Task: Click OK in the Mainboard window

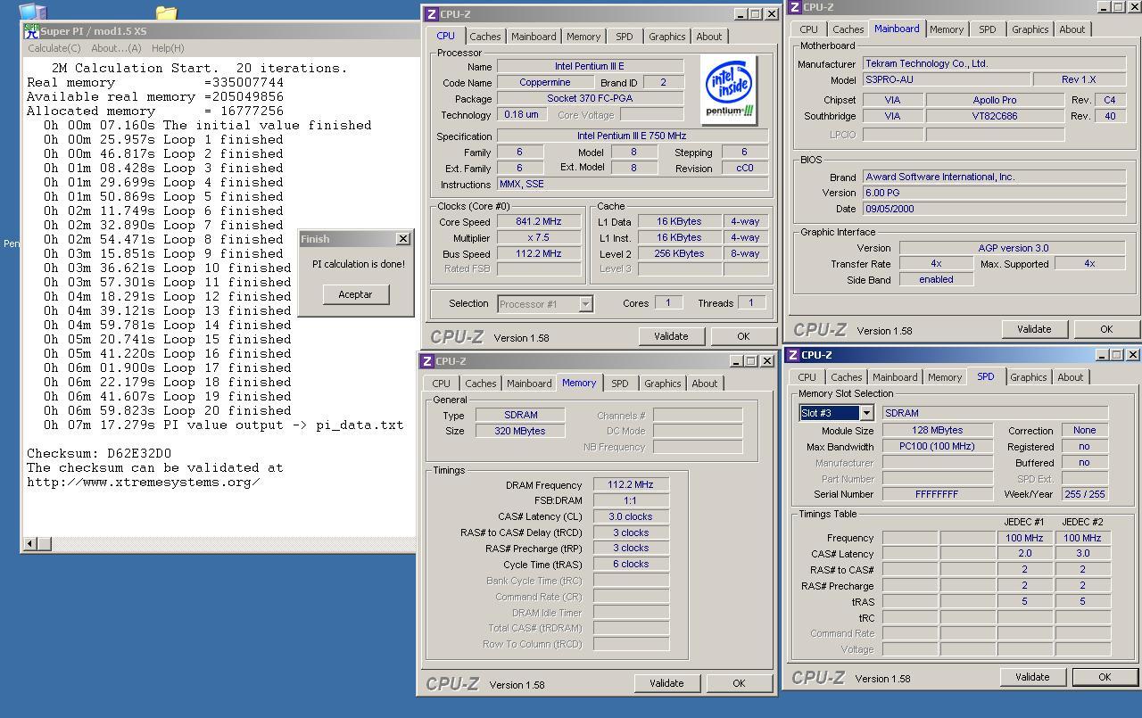Action: [1106, 329]
